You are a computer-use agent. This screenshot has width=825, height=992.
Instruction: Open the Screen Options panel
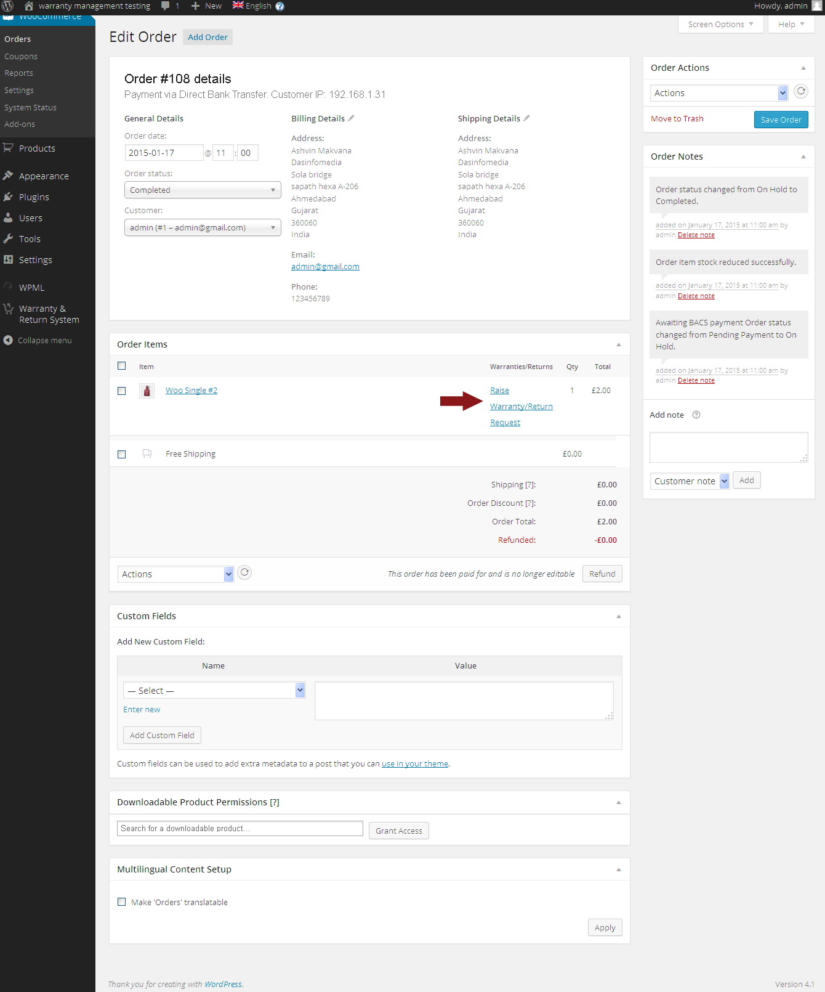[x=720, y=24]
